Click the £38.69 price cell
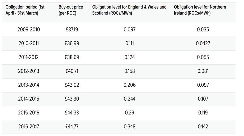 [x=72, y=57]
